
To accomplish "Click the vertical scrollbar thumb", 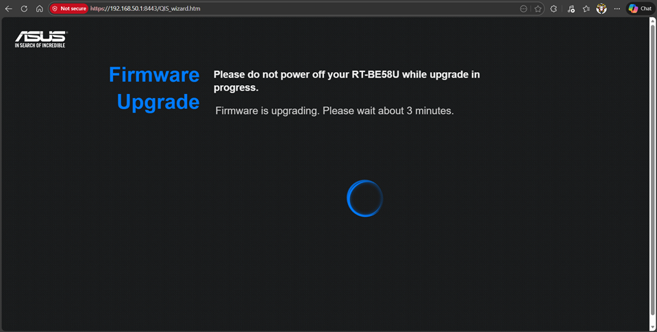I will pyautogui.click(x=652, y=171).
